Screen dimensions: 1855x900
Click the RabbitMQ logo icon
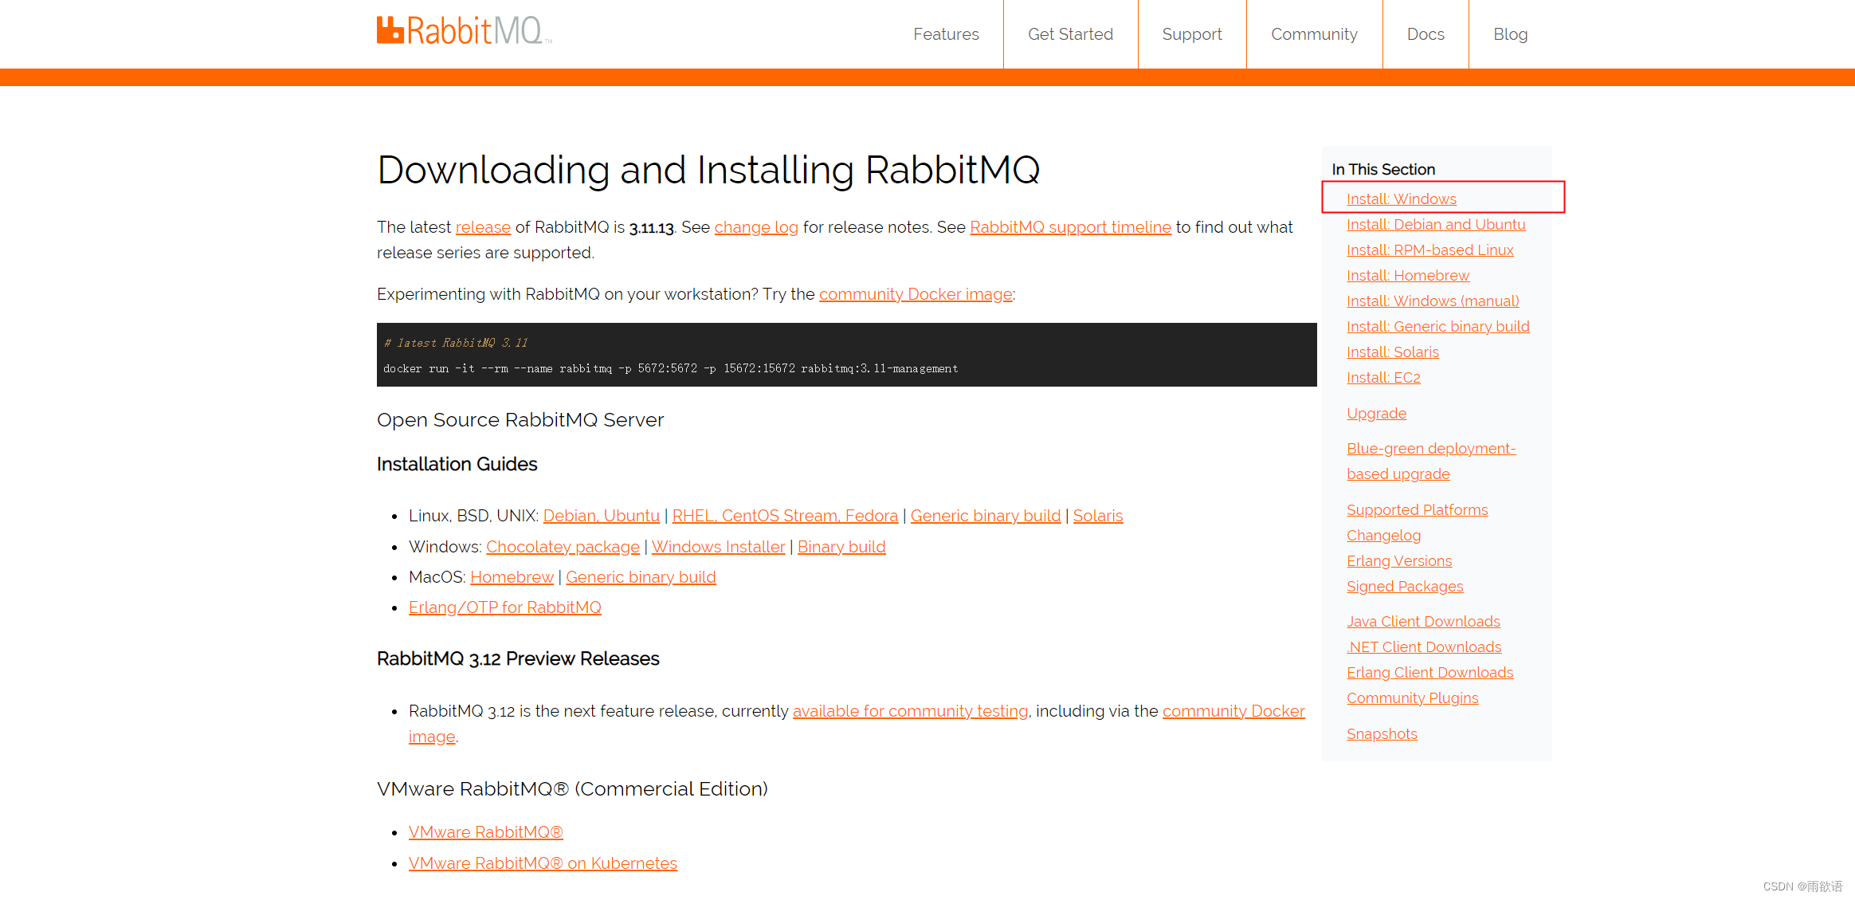tap(390, 33)
